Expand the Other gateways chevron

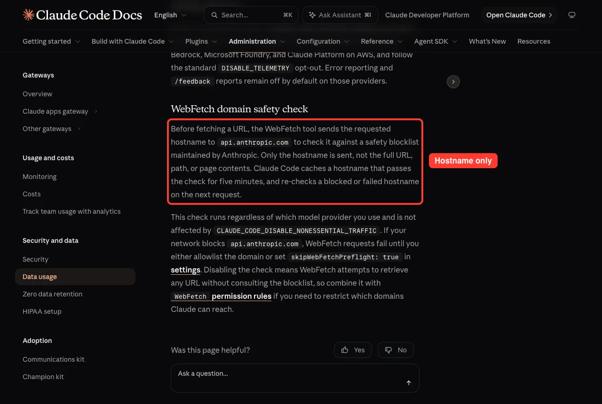coord(79,129)
